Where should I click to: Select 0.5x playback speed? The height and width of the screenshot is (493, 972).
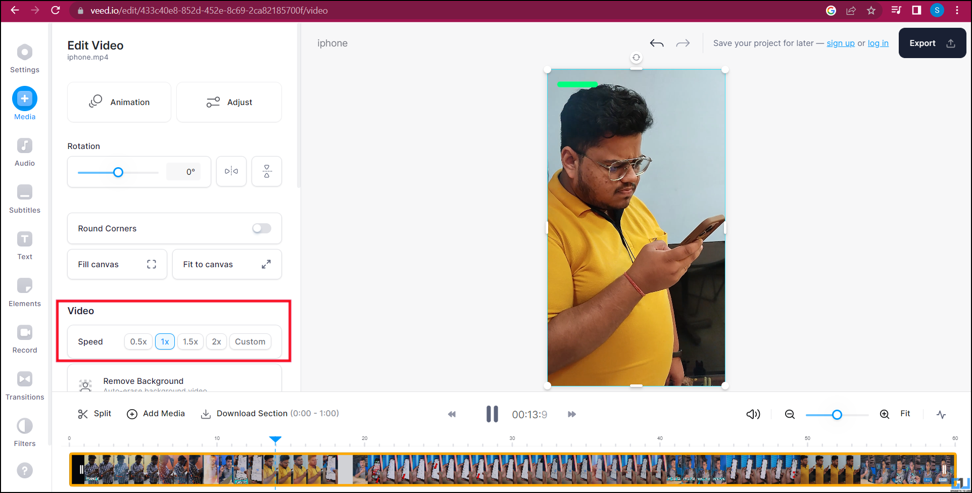click(138, 341)
